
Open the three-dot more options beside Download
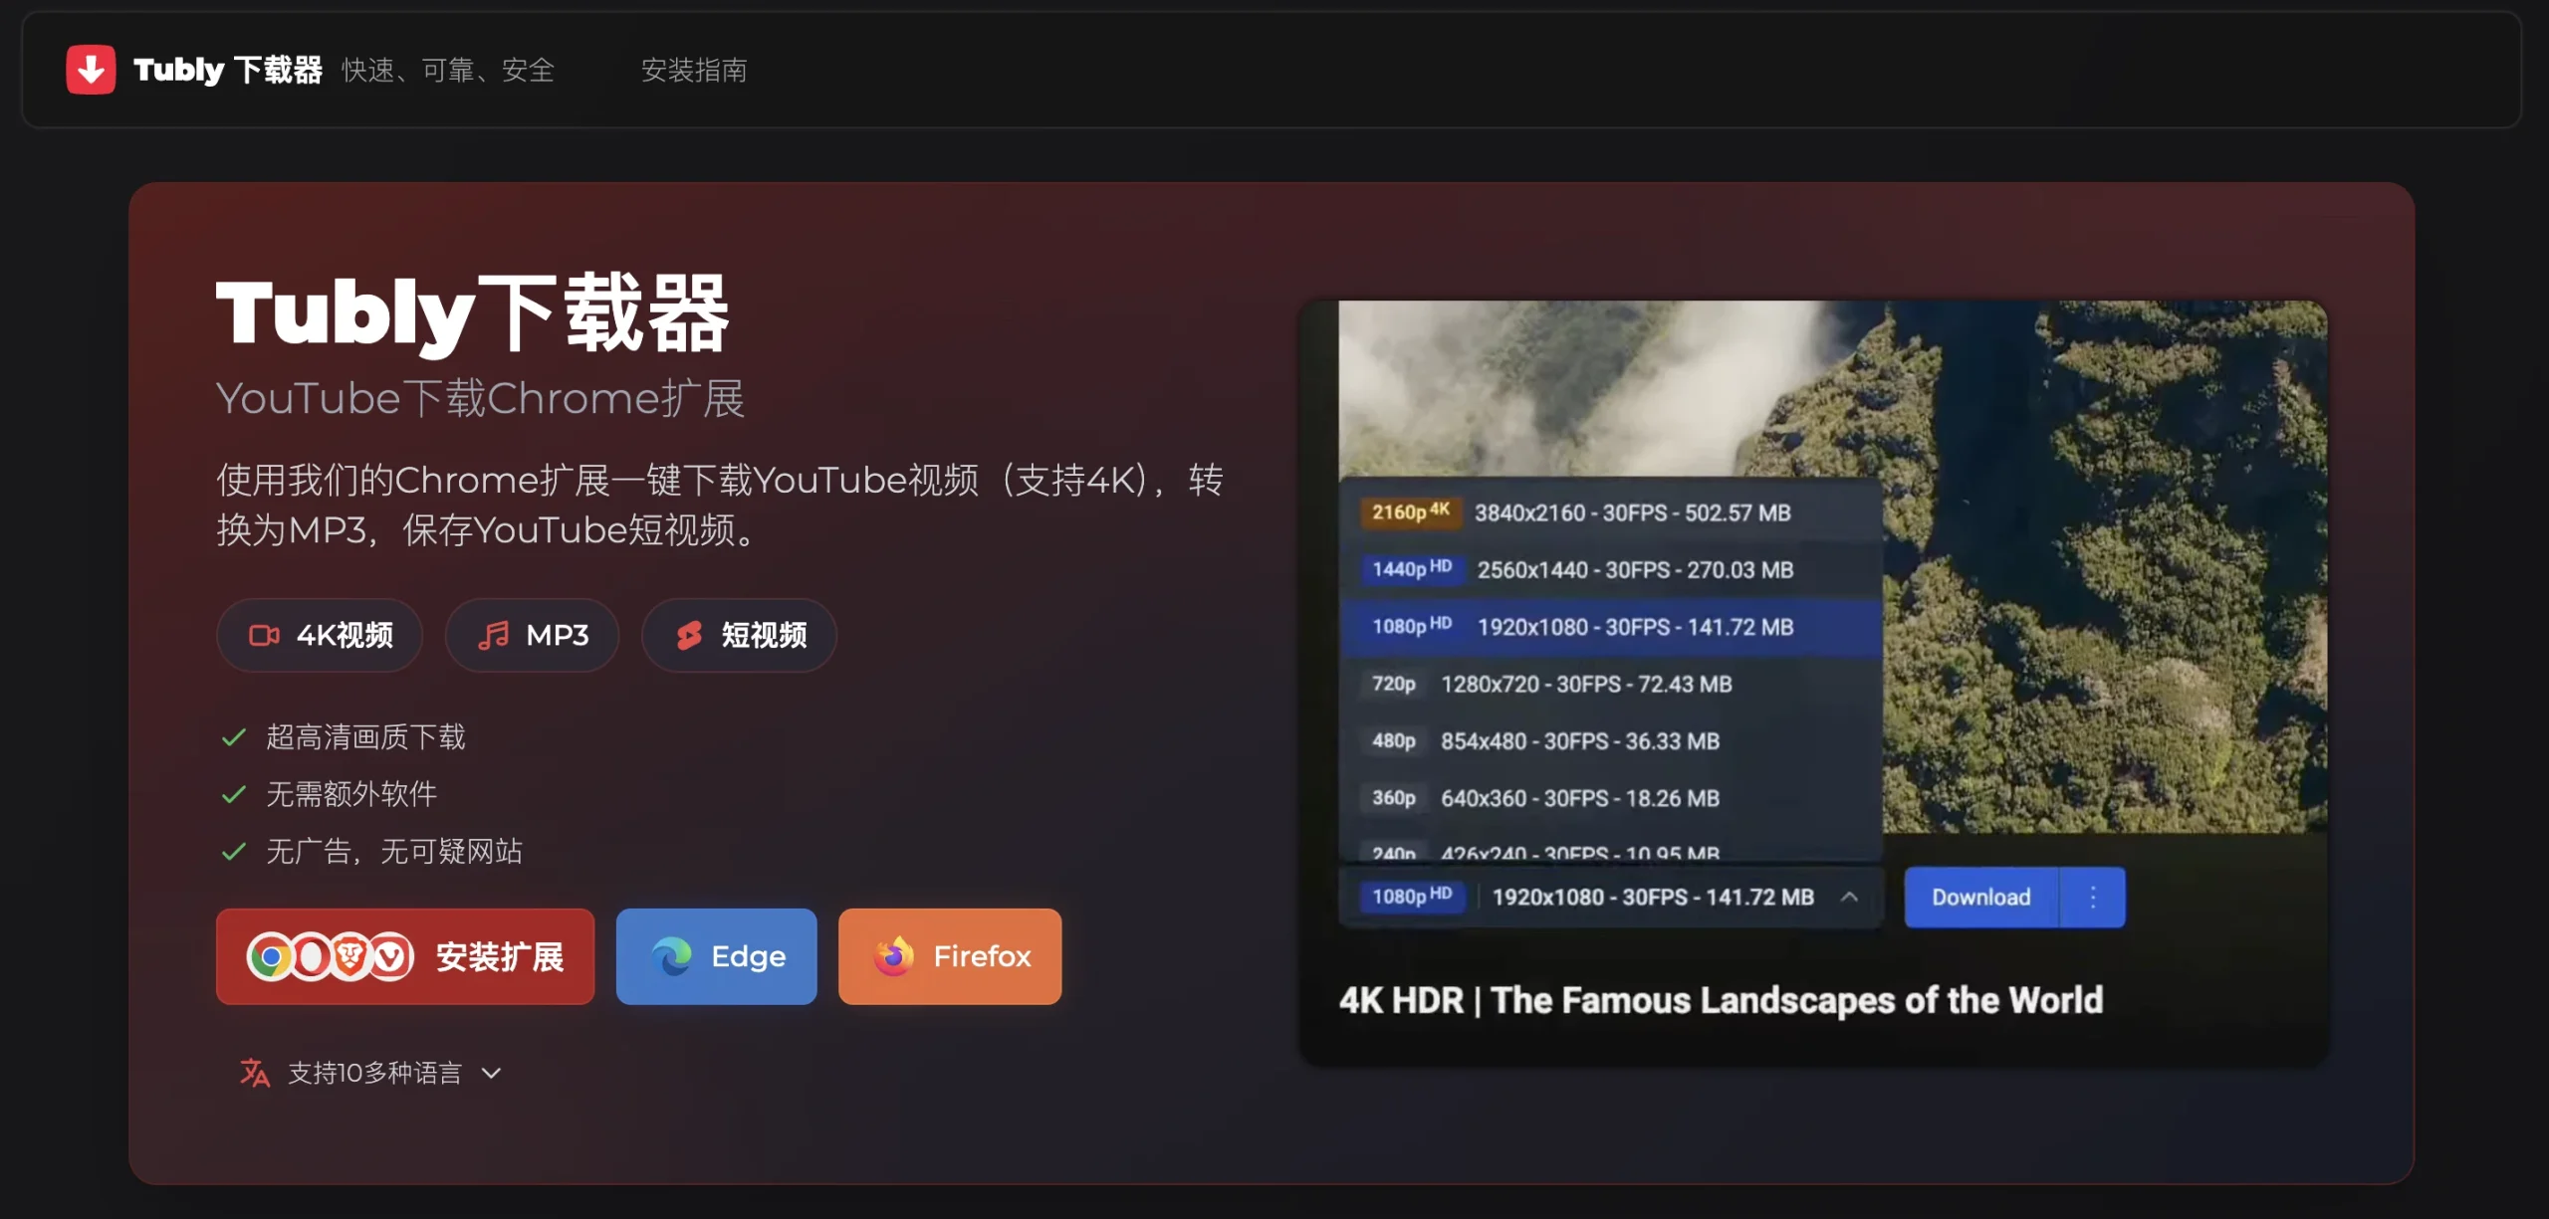pyautogui.click(x=2093, y=897)
